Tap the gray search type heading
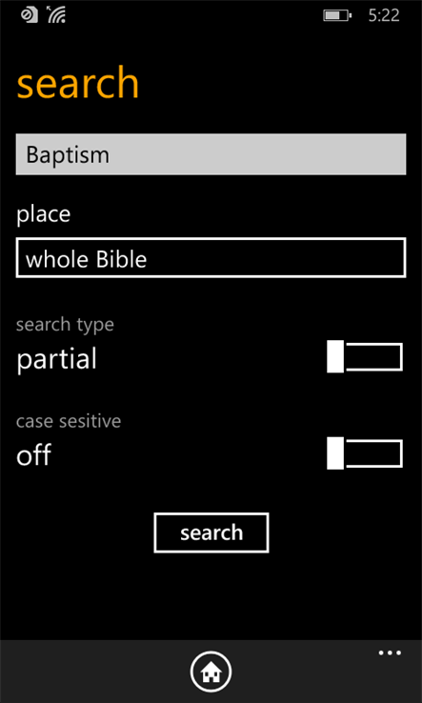Viewport: 422px width, 703px height. pyautogui.click(x=65, y=325)
